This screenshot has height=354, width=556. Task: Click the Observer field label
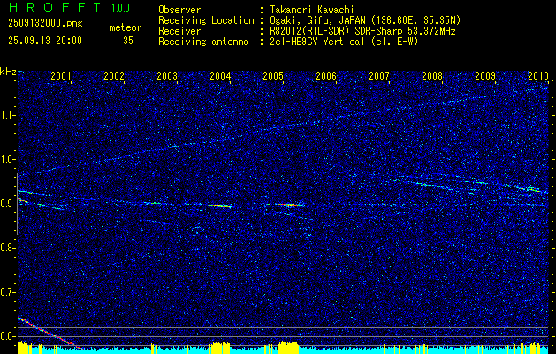click(x=179, y=10)
